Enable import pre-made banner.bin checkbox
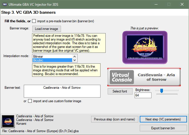Screen dimensions: 189x135 (34, 21)
